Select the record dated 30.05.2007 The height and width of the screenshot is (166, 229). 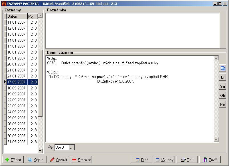tap(22, 136)
